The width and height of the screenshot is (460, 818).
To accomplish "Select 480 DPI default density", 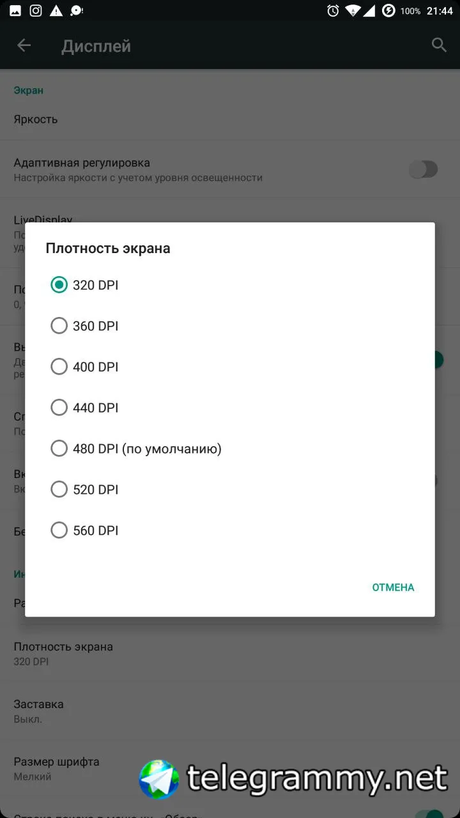I will point(59,449).
